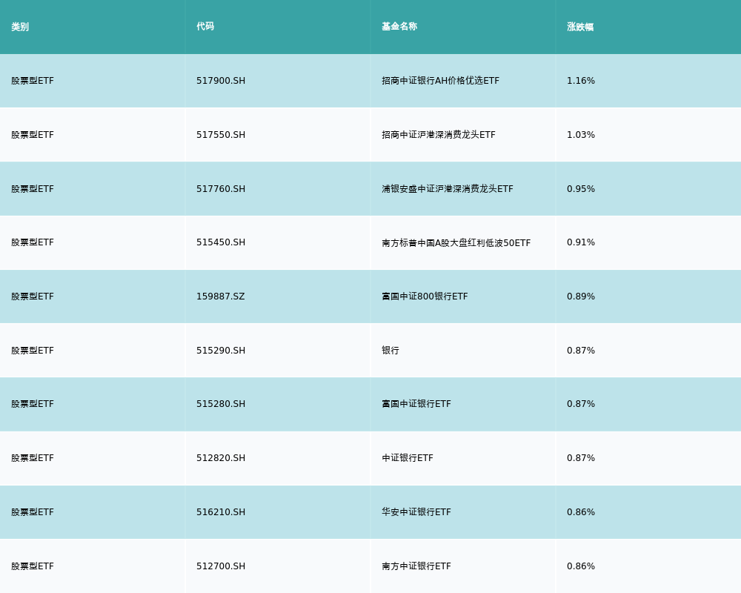Select fund code 515290.SH
The width and height of the screenshot is (741, 593).
tap(221, 351)
